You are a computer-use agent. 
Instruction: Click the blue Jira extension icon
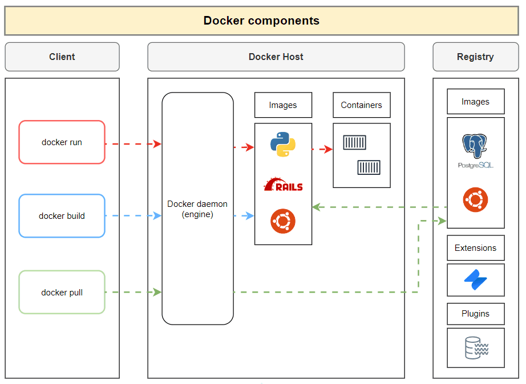point(475,279)
